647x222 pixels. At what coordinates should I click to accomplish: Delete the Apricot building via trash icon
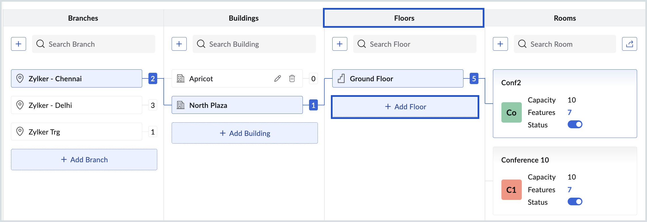292,78
